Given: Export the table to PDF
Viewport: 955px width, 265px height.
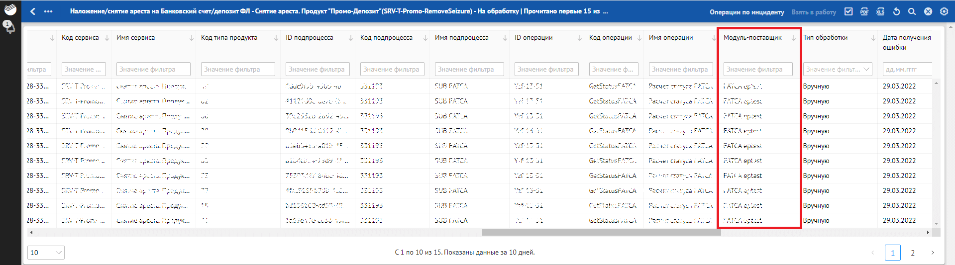Looking at the screenshot, I should 864,11.
